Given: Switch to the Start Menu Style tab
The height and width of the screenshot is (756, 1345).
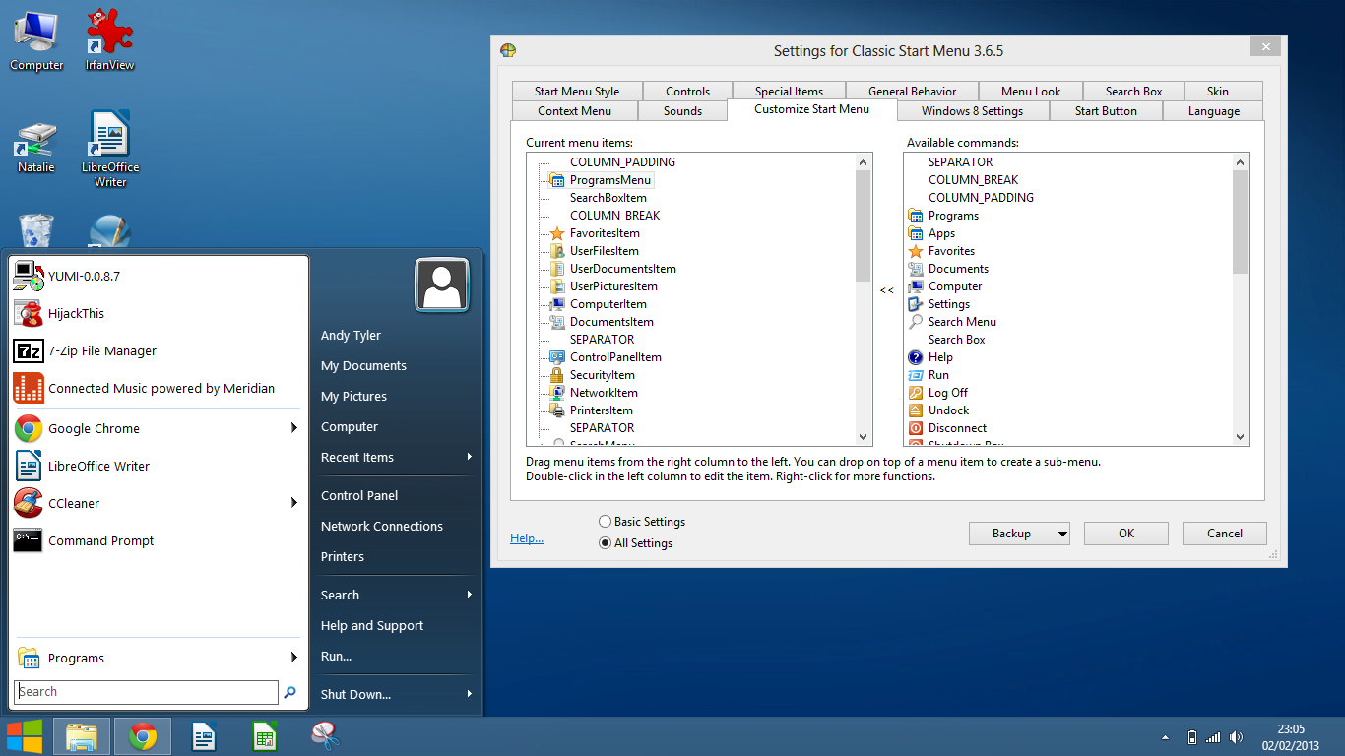Looking at the screenshot, I should (x=577, y=92).
